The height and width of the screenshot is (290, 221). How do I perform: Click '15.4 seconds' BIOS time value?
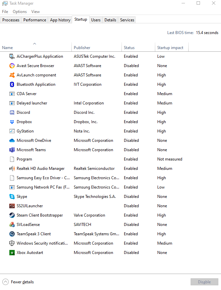(x=207, y=33)
